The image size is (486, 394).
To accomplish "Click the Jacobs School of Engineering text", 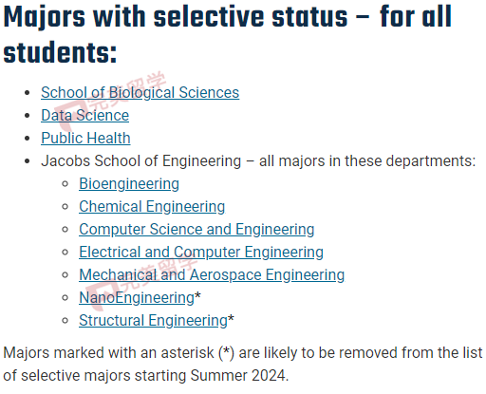I will pos(141,161).
